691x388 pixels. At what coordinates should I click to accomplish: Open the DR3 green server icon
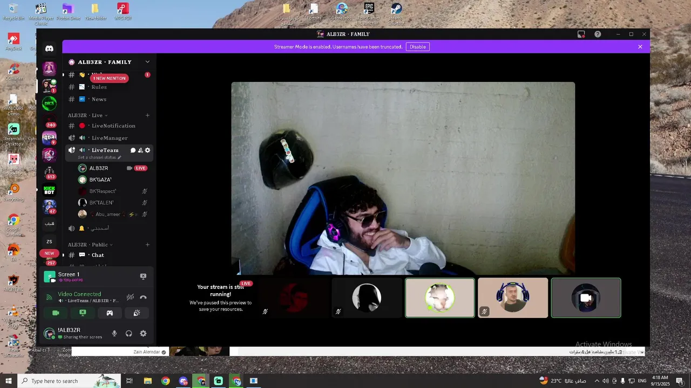[x=49, y=103]
